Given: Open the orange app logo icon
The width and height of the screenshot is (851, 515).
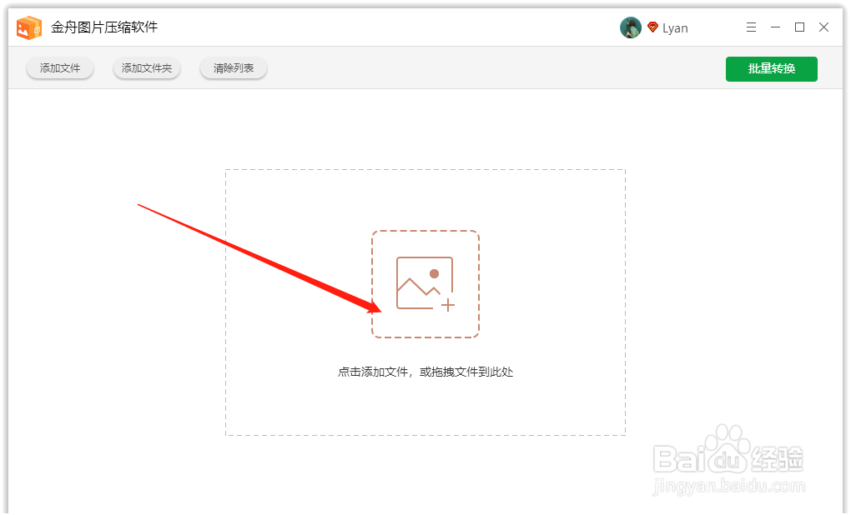Looking at the screenshot, I should tap(28, 27).
